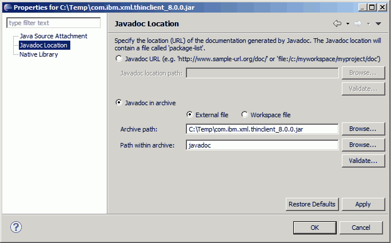Image resolution: width=391 pixels, height=243 pixels.
Task: Click the forward navigation arrow icon
Action: click(358, 23)
